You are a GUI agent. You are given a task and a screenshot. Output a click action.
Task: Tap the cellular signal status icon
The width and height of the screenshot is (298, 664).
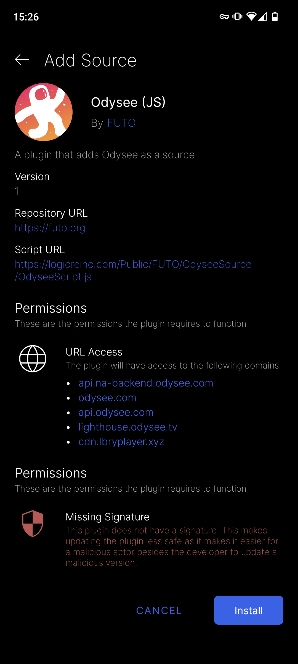click(262, 17)
